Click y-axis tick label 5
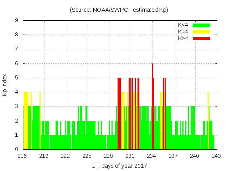Image resolution: width=228 pixels, height=171 pixels. pos(17,78)
